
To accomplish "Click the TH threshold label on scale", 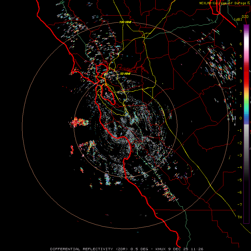I will coord(240,217).
